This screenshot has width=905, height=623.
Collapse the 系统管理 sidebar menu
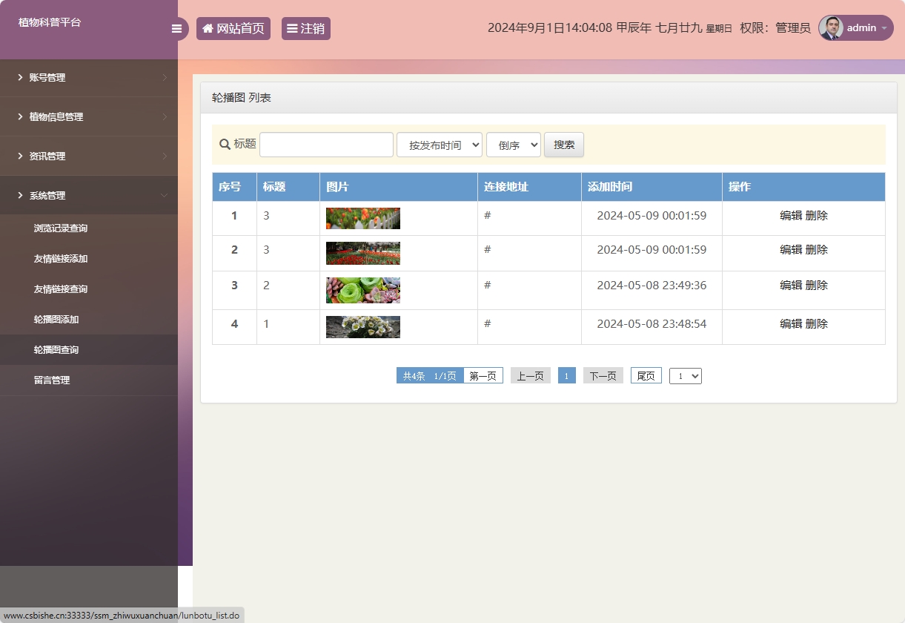point(89,195)
